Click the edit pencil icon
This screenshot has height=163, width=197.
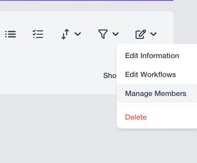click(x=141, y=34)
